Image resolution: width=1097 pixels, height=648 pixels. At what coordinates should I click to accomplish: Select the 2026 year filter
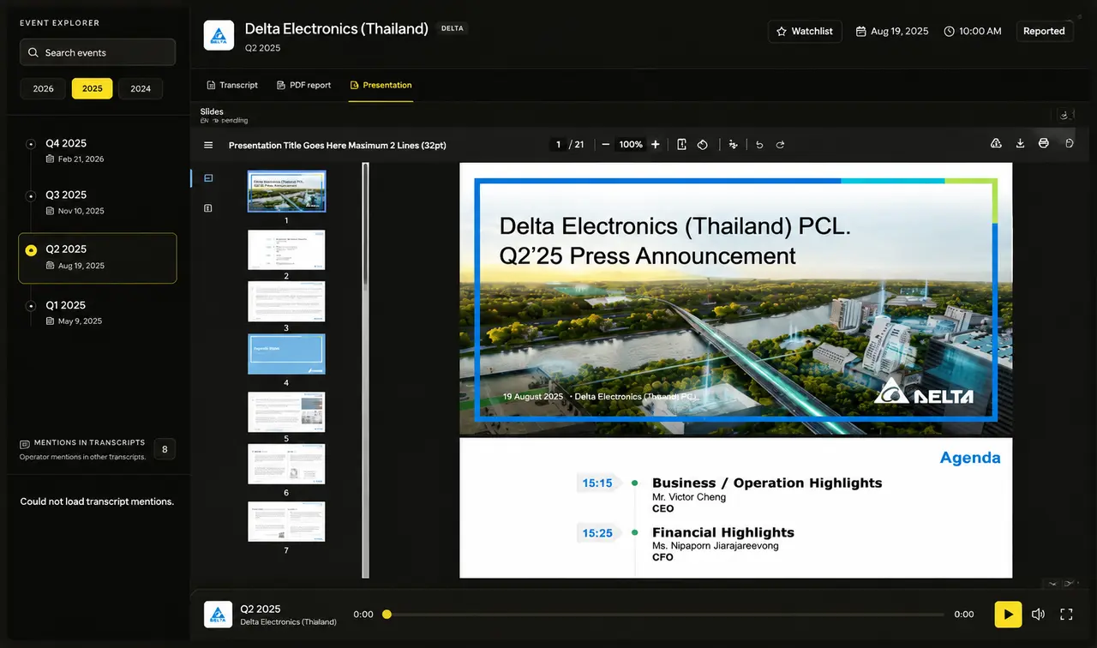pos(43,88)
